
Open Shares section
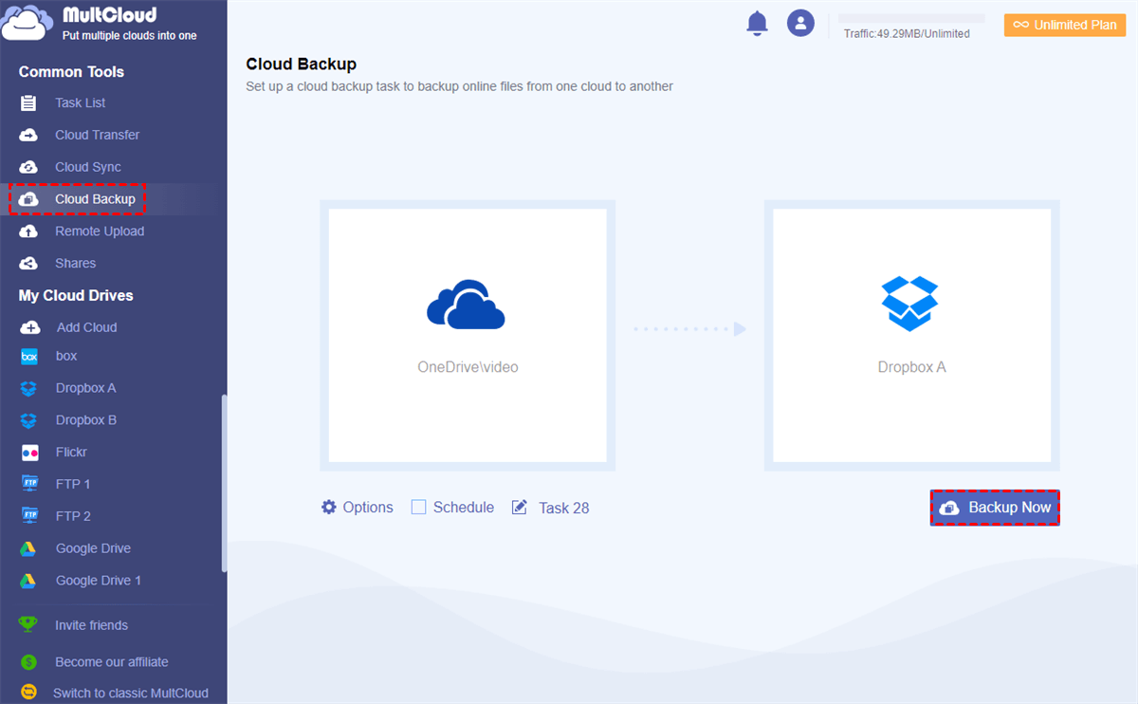pos(76,264)
